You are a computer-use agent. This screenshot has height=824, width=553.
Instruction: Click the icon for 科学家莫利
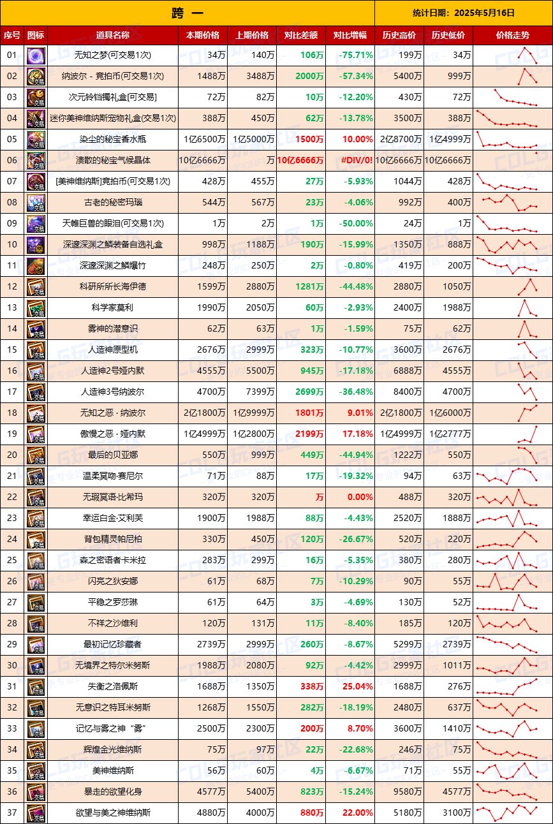pos(36,308)
